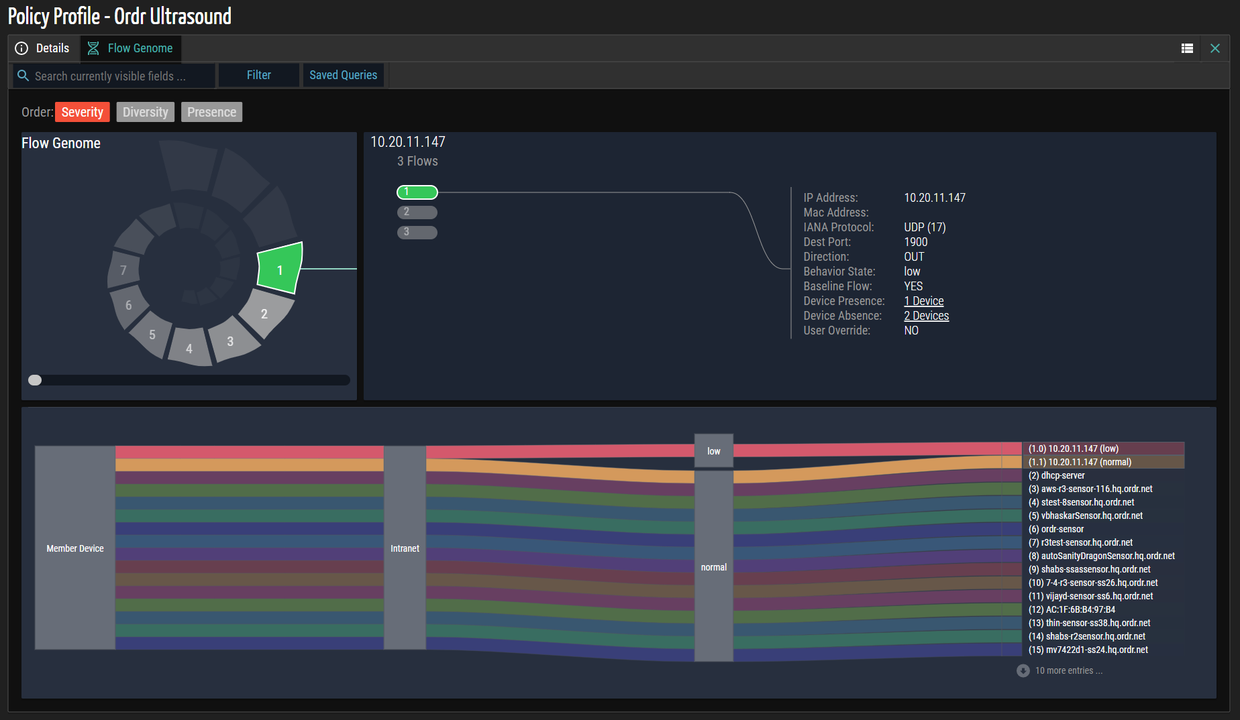Click the list view icon in header
The height and width of the screenshot is (720, 1240).
click(1186, 48)
